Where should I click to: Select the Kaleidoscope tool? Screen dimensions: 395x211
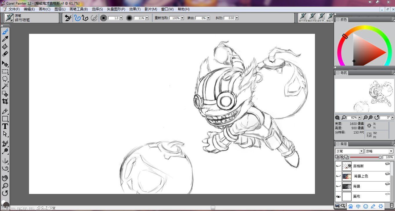click(5, 169)
